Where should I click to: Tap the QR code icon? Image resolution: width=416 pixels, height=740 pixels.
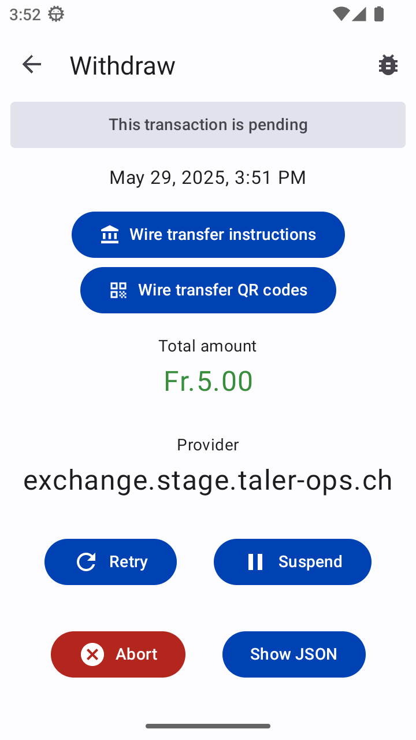pyautogui.click(x=118, y=290)
